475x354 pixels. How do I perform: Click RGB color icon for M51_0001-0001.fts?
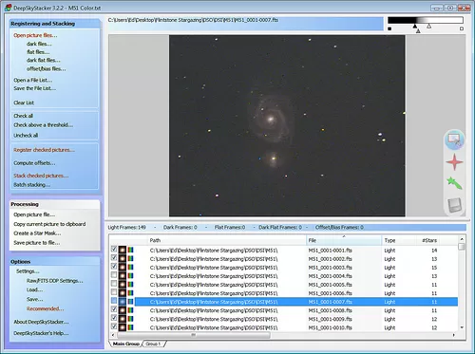point(130,250)
